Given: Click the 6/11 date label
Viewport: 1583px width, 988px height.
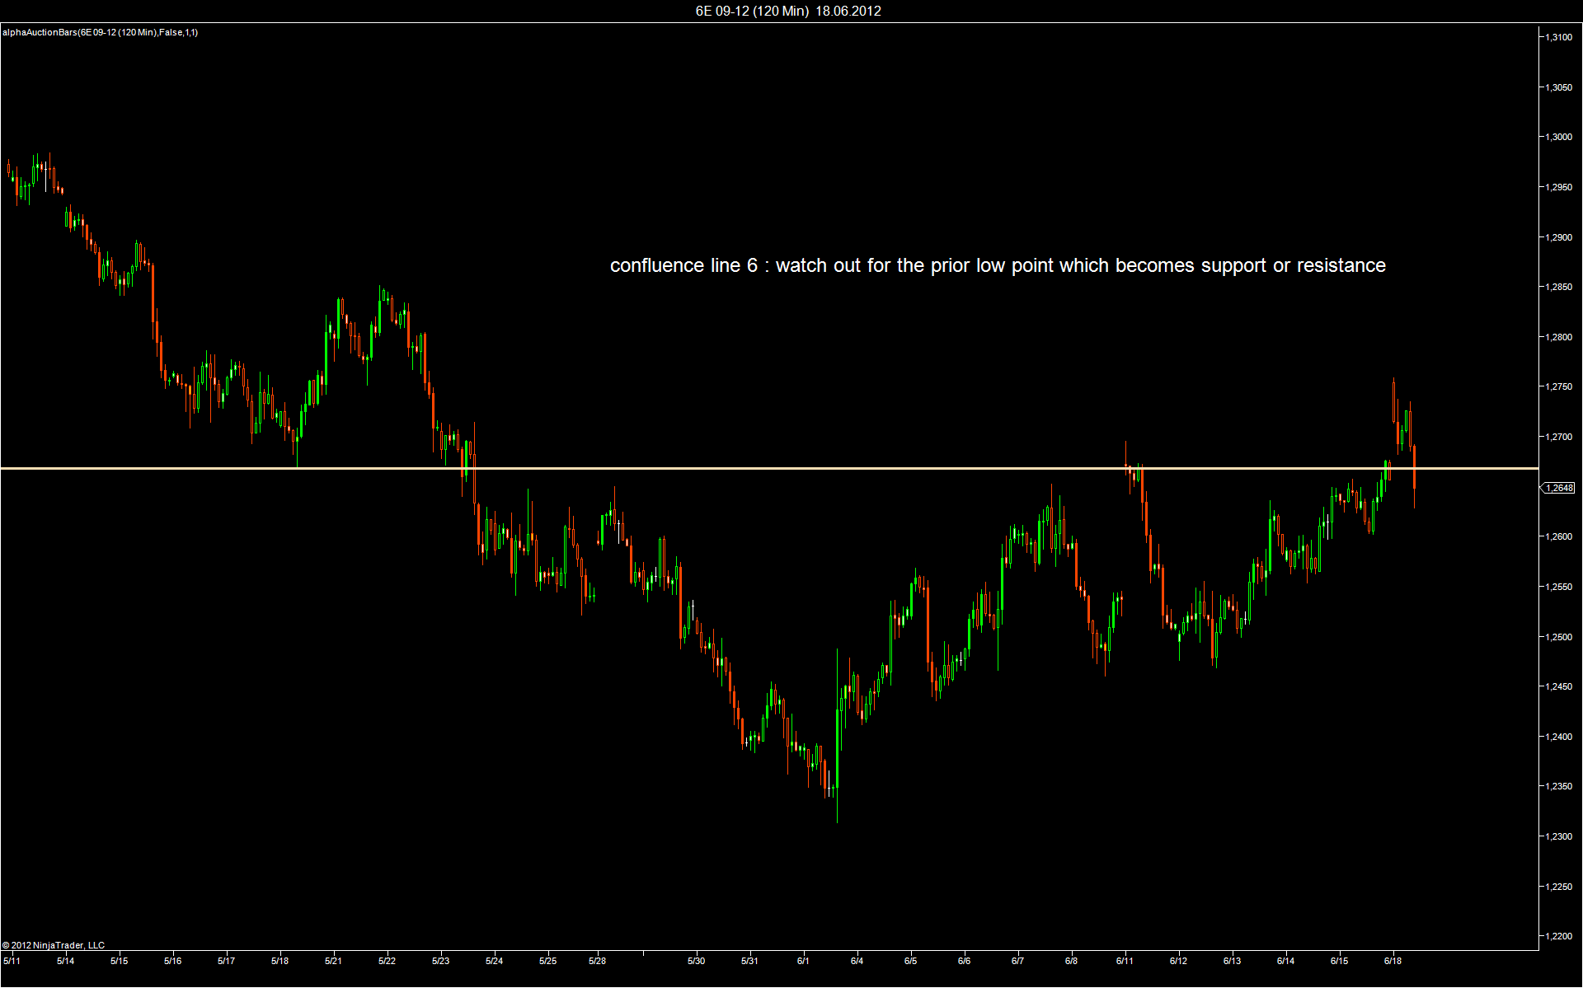Looking at the screenshot, I should 1125,961.
